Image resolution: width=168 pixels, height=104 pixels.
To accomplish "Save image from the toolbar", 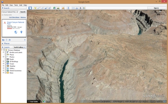I will click(x=80, y=8).
